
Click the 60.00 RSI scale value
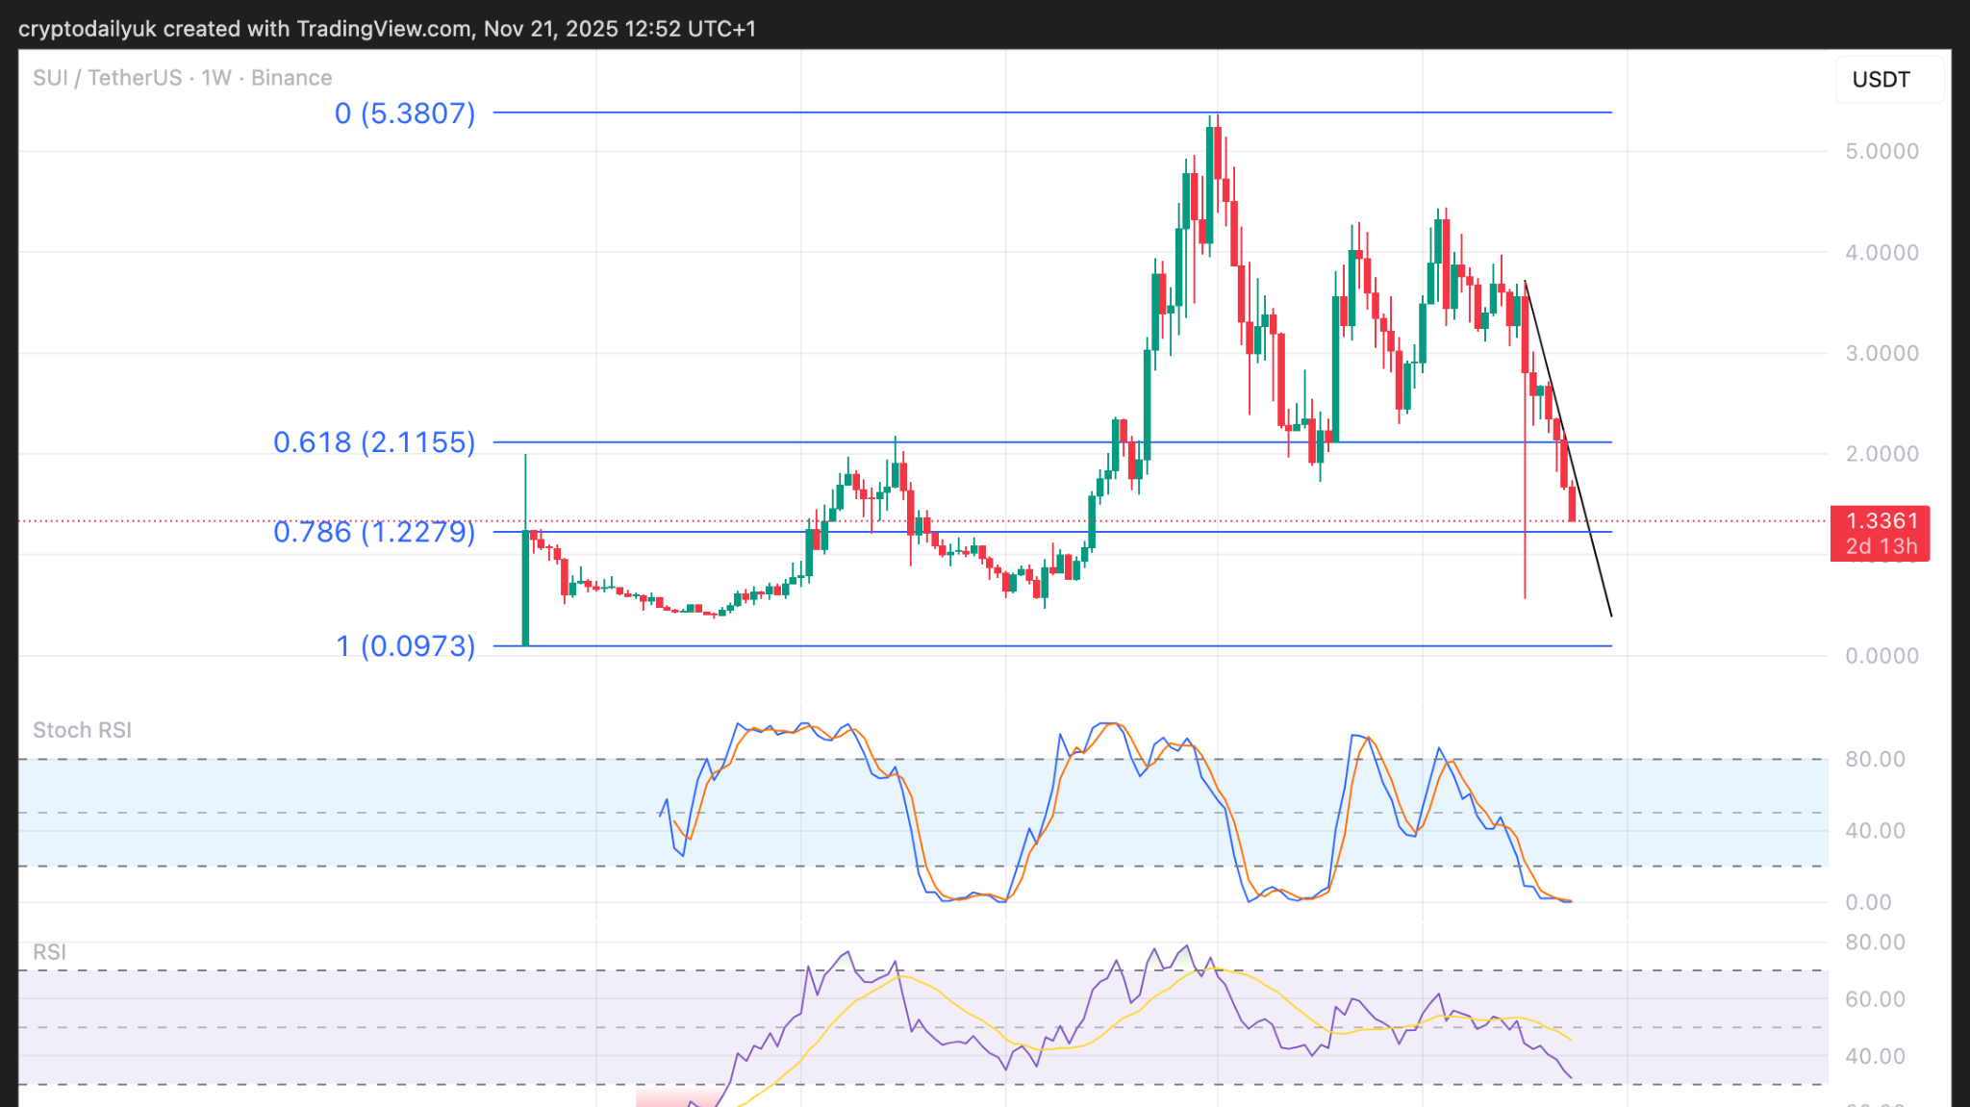[x=1874, y=999]
